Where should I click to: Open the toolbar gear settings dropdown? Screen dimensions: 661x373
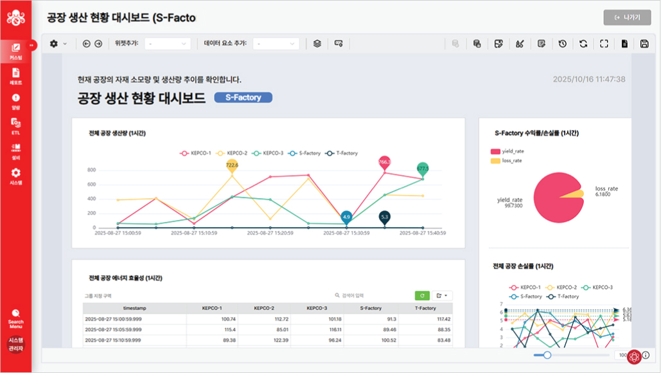pos(58,44)
